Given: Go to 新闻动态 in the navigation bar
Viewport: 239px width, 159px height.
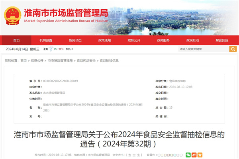Looking at the screenshot, I should point(75,40).
